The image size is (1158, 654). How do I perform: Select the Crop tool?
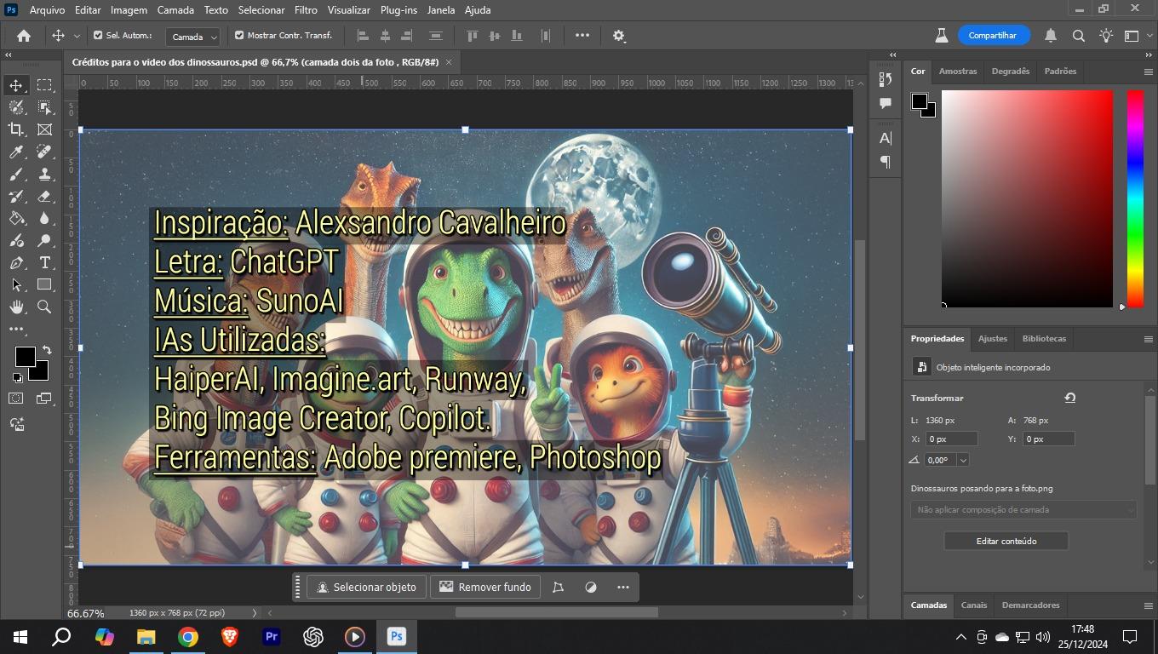pos(16,129)
